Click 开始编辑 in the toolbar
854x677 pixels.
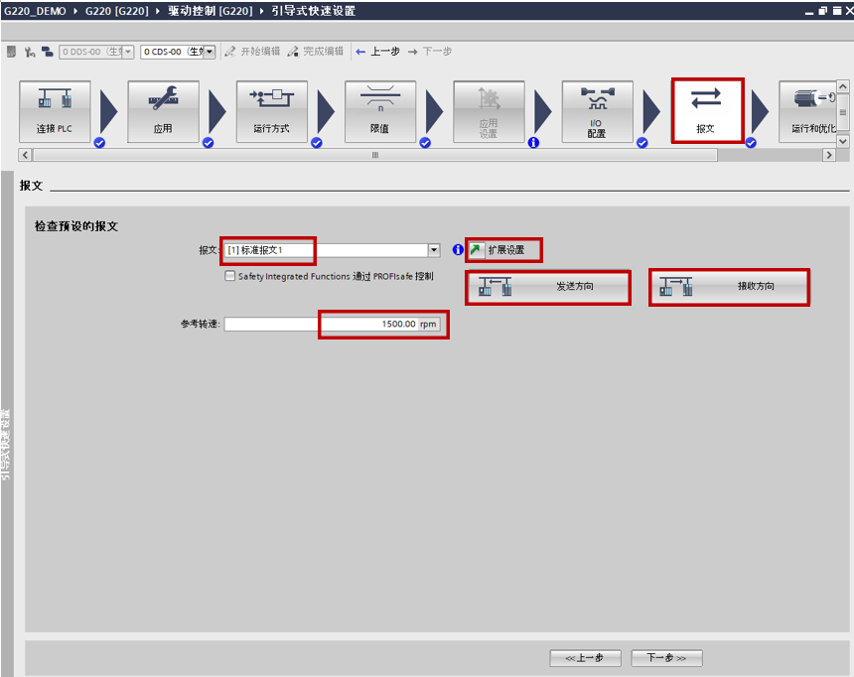(x=252, y=52)
